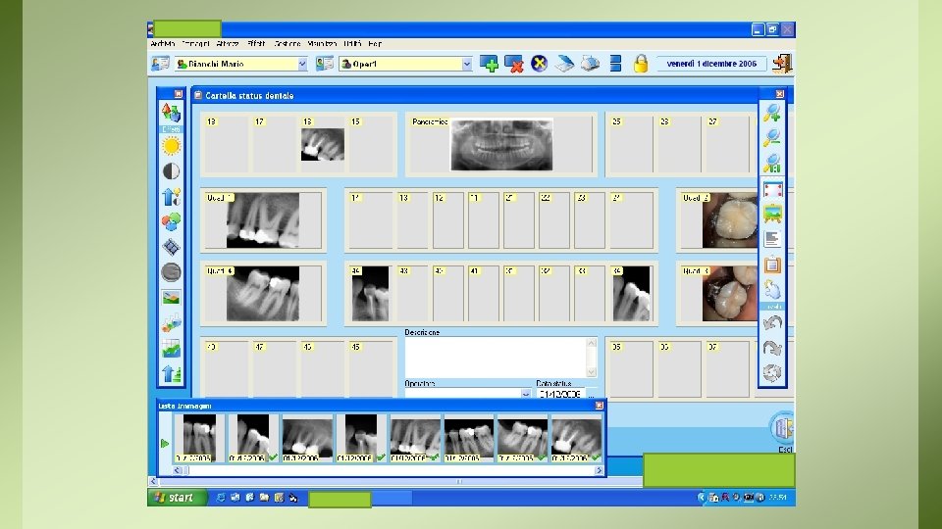Select the Quad 3 tooth photo

coord(730,294)
